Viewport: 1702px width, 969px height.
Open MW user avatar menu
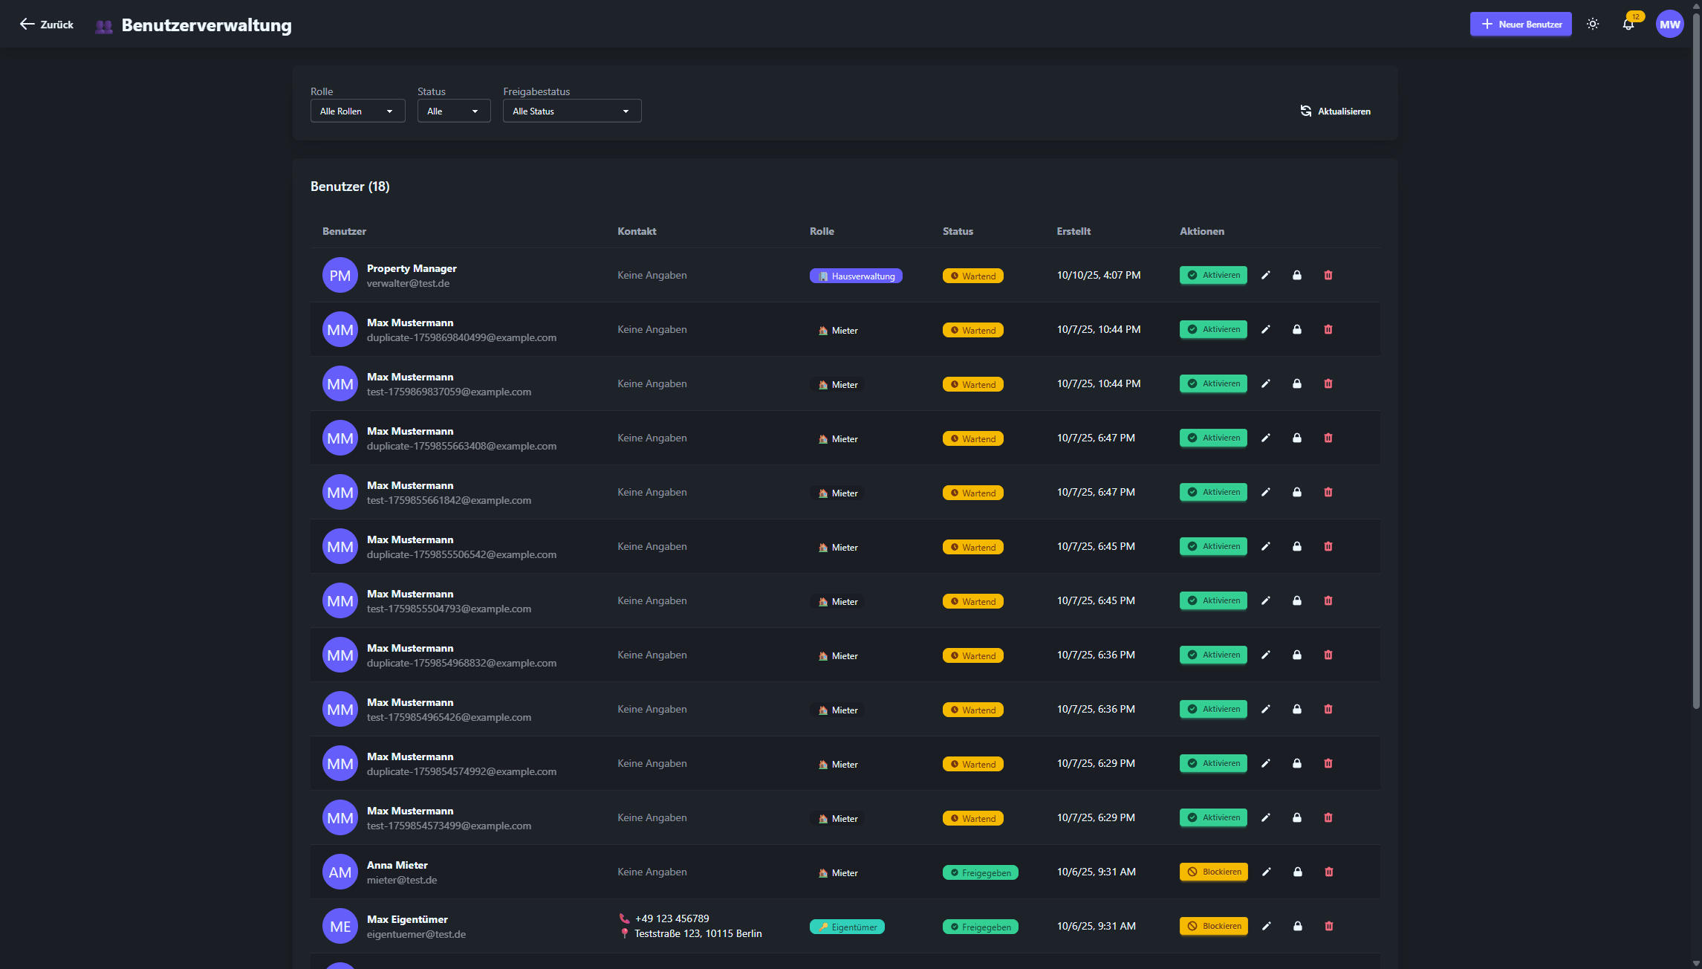(x=1669, y=25)
